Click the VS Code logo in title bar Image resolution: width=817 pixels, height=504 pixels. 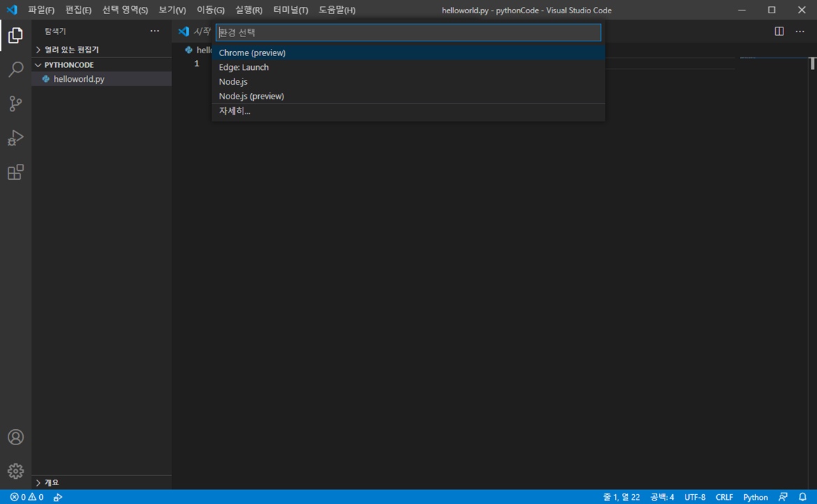click(x=11, y=10)
